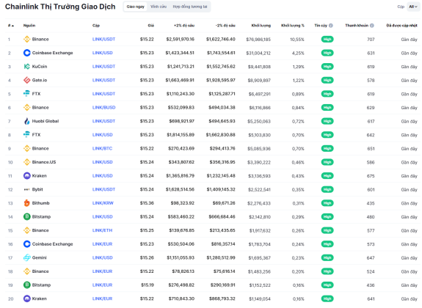Click depth value $2,591,970.16

(180, 40)
